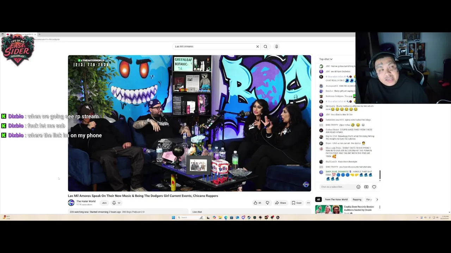
Task: Click the YouTube search magnifier button
Action: [265, 46]
